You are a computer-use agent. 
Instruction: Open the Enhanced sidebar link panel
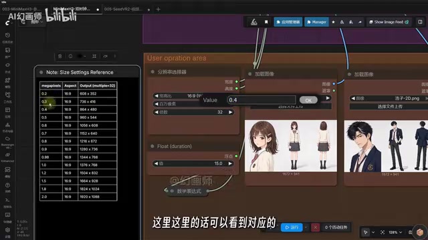pos(7,155)
